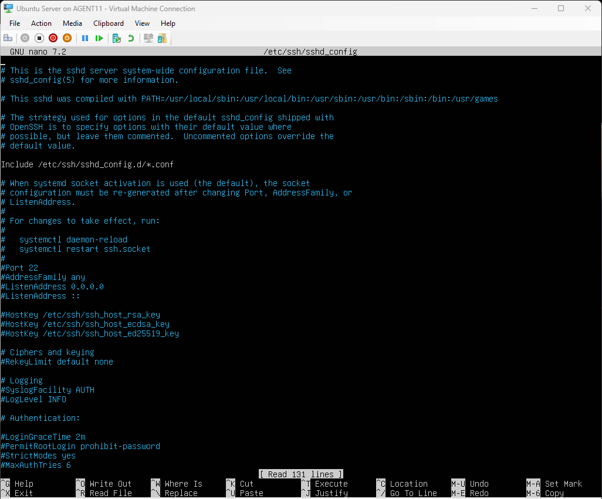
Task: Open the Media menu
Action: click(x=72, y=23)
